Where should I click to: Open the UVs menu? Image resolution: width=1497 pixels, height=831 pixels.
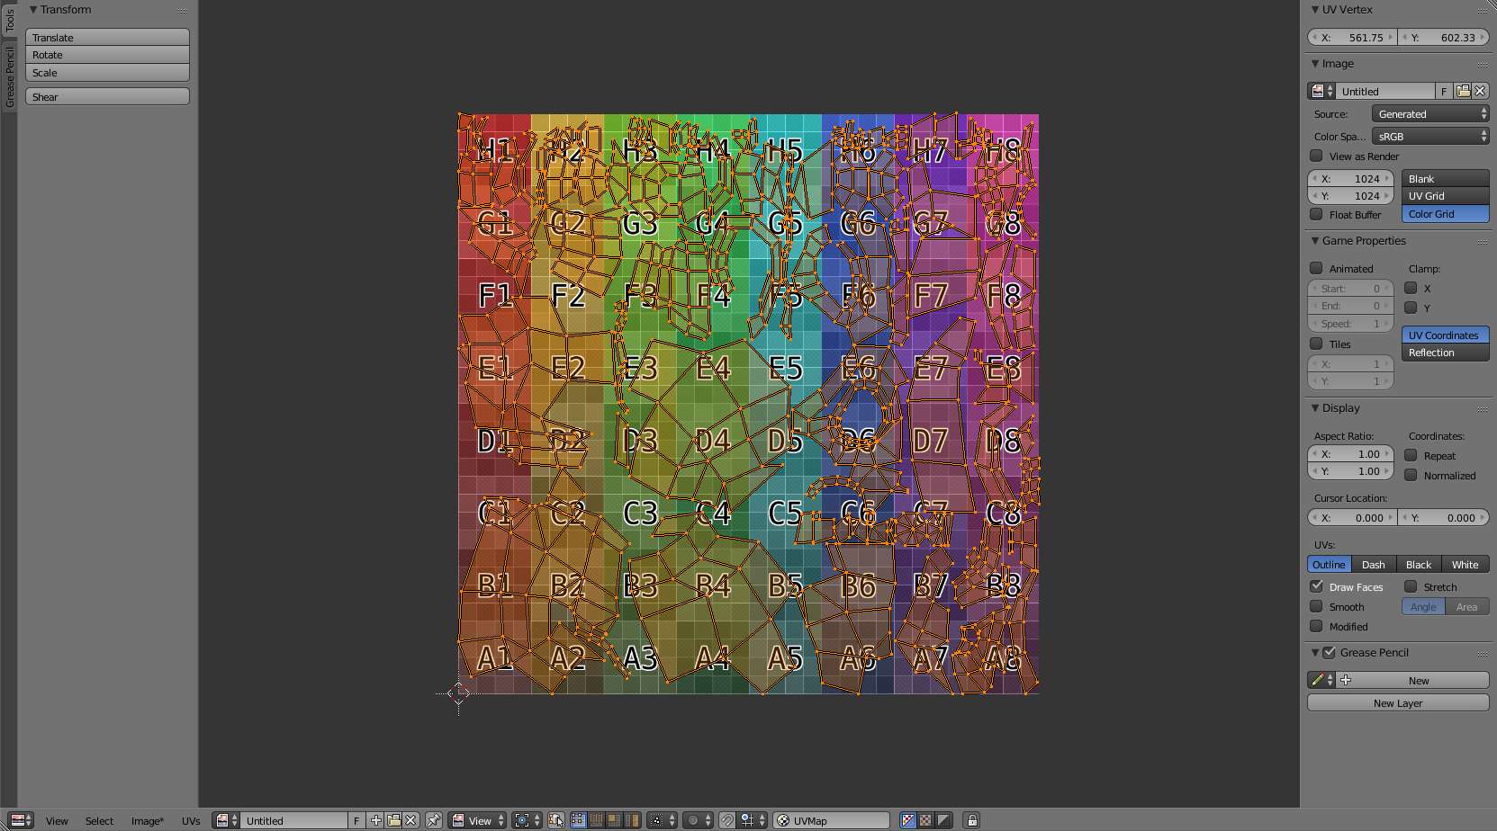point(191,820)
